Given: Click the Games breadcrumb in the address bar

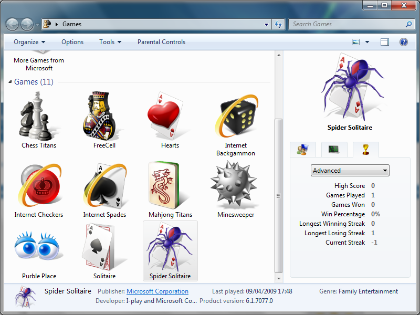Looking at the screenshot, I should pos(72,24).
